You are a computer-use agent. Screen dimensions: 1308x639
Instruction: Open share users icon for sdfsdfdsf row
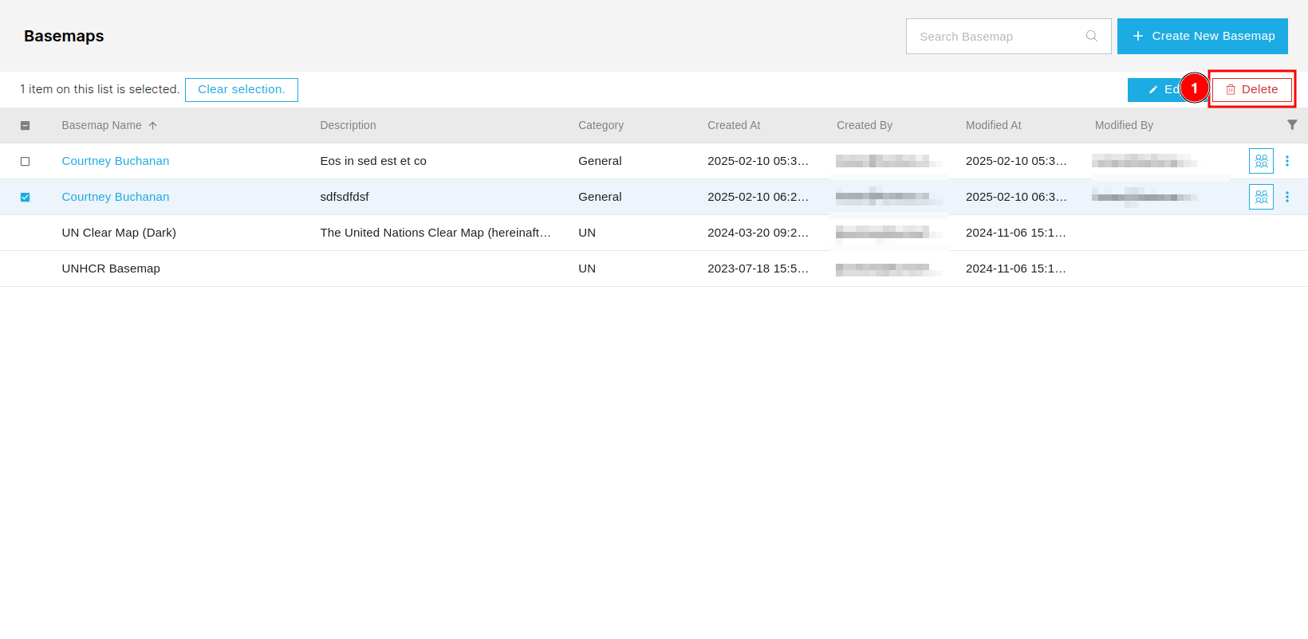tap(1261, 197)
